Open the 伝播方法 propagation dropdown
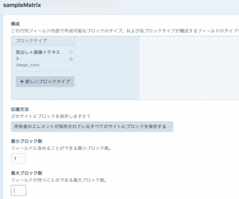 [92, 126]
